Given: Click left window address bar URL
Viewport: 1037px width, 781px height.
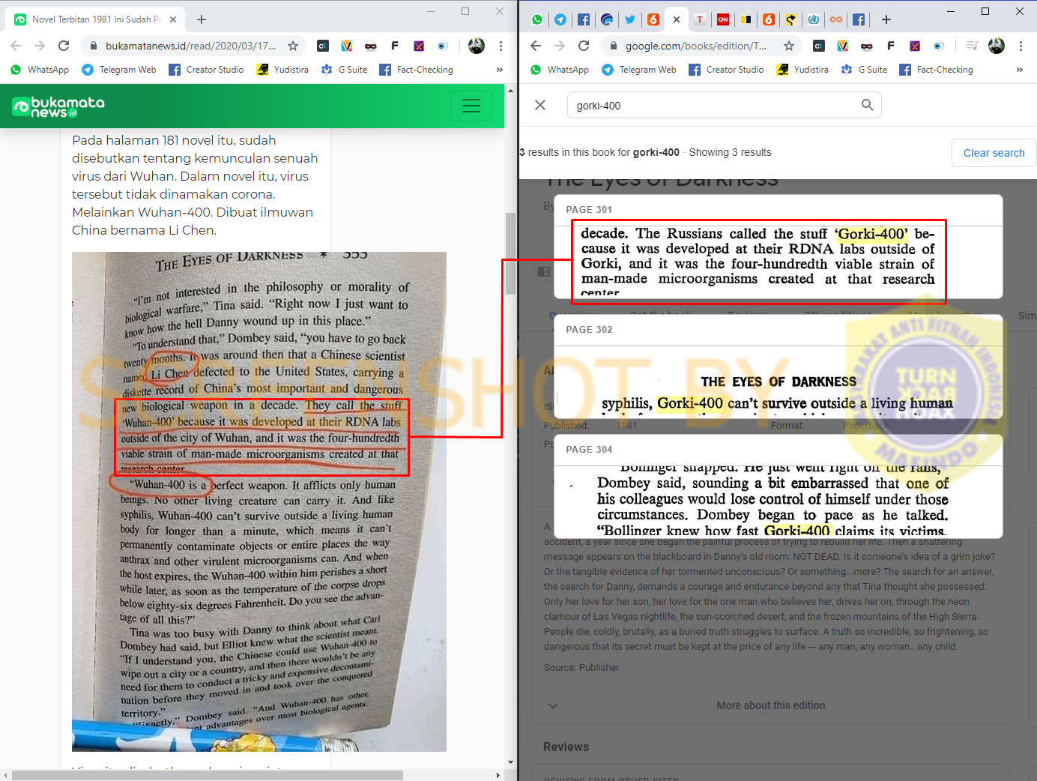Looking at the screenshot, I should coord(190,46).
